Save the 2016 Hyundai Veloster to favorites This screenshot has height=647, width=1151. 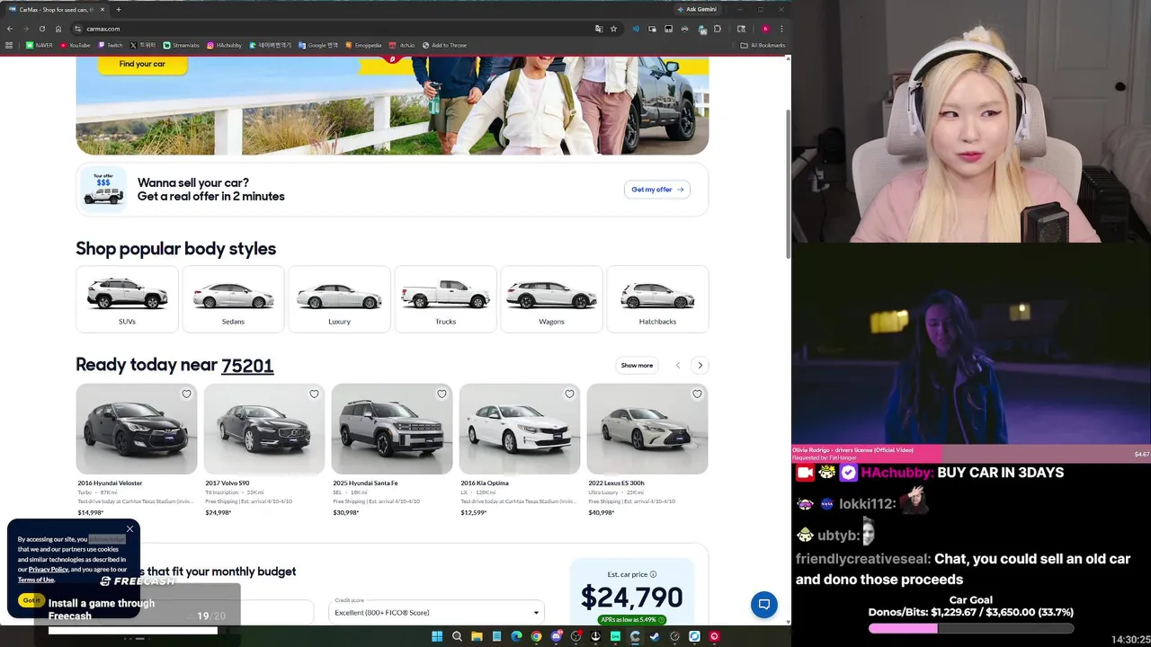pos(186,394)
